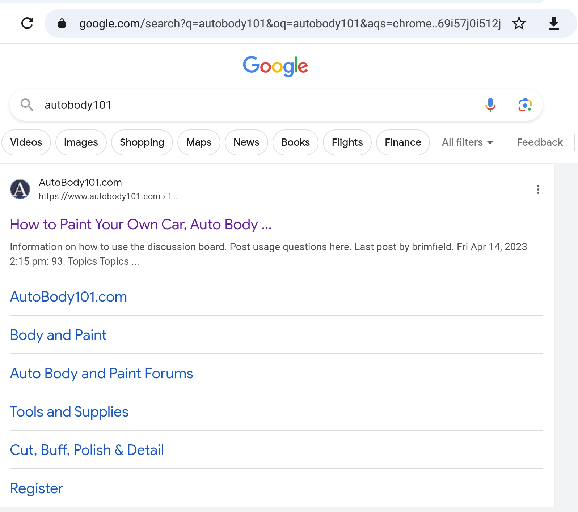
Task: Open downloads with the download arrow icon
Action: click(x=554, y=23)
